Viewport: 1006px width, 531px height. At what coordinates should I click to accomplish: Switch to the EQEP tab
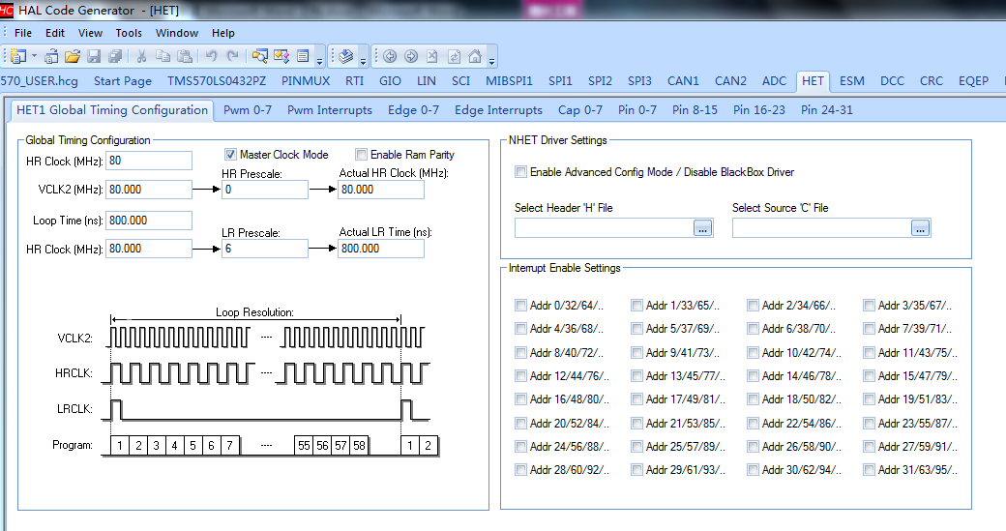(x=973, y=81)
